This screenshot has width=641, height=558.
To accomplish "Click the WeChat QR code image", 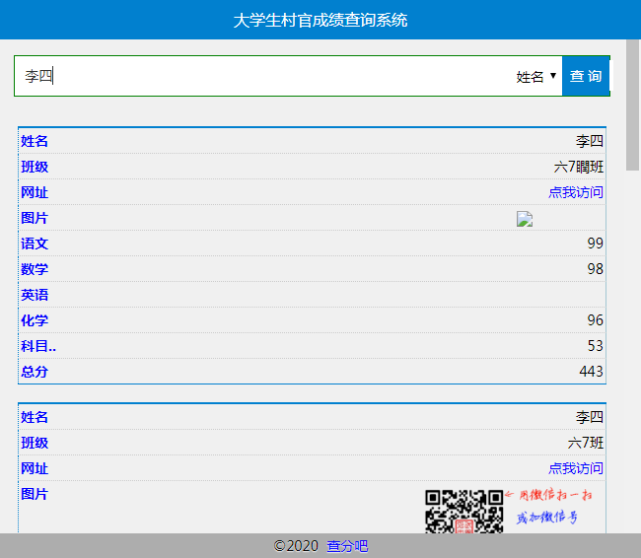I will (463, 511).
